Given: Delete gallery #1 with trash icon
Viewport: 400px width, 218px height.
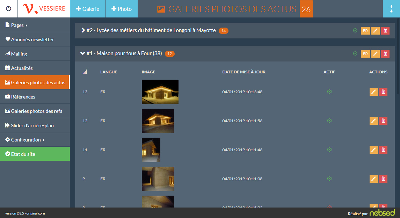Looking at the screenshot, I should (x=385, y=53).
